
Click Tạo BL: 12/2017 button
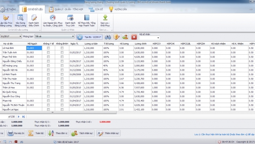tap(89, 37)
